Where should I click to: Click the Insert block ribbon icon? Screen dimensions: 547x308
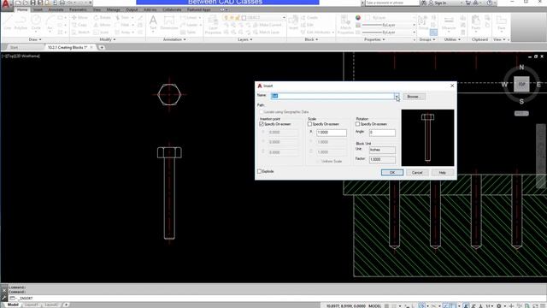click(x=293, y=23)
